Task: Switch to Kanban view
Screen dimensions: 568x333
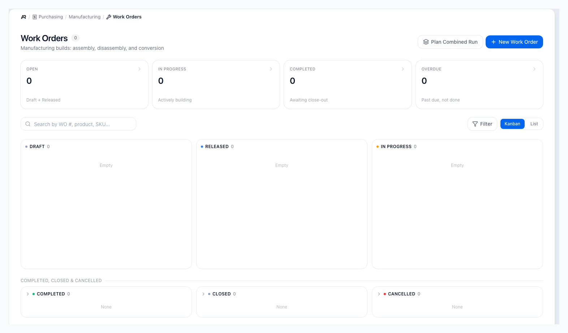Action: point(512,124)
